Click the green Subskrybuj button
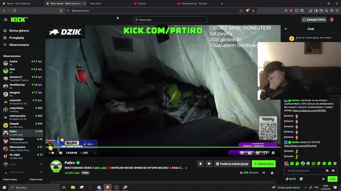Viewport: 341px width, 191px height. [x=264, y=164]
